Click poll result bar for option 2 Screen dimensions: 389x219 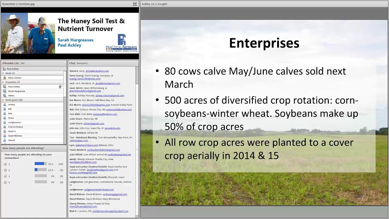click(x=41, y=170)
